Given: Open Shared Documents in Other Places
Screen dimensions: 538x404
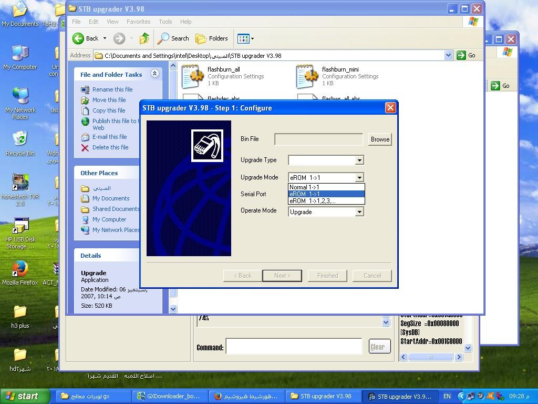Looking at the screenshot, I should point(116,209).
